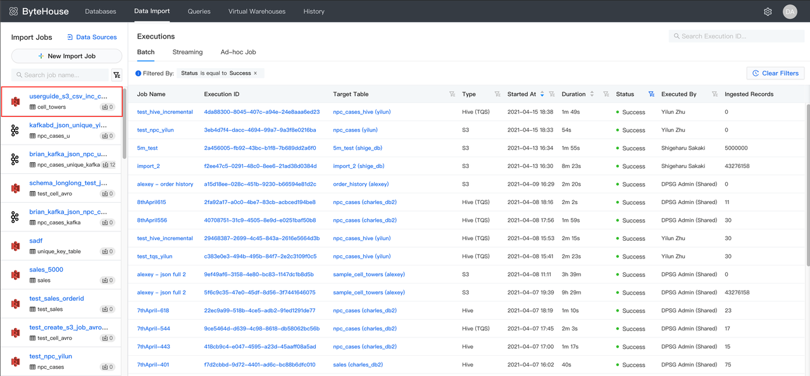
Task: Click the info icon beside Filtered By
Action: (x=139, y=73)
